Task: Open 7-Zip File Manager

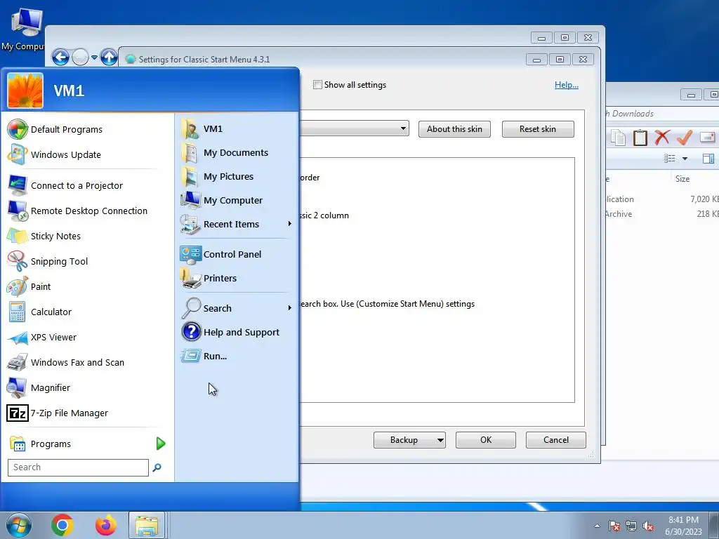Action: tap(58, 413)
